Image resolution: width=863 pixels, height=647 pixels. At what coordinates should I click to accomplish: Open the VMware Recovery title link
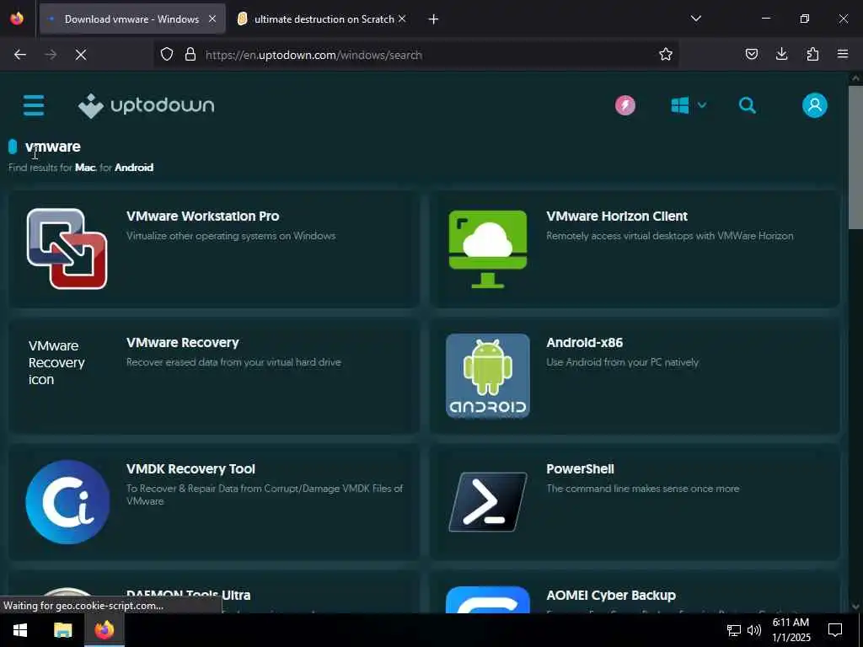click(x=183, y=342)
